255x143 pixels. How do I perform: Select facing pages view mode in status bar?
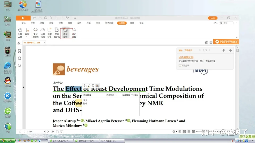coord(189,132)
